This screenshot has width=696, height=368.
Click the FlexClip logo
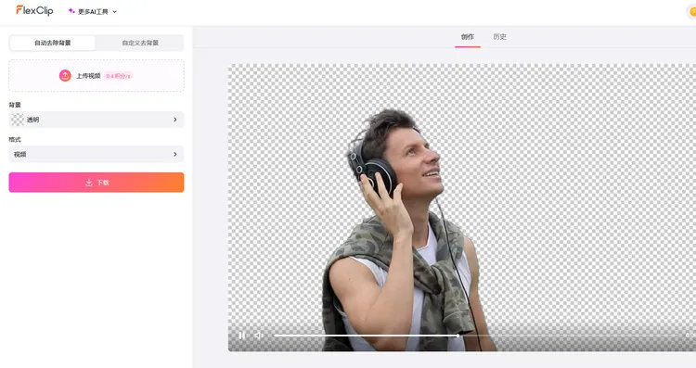(34, 10)
